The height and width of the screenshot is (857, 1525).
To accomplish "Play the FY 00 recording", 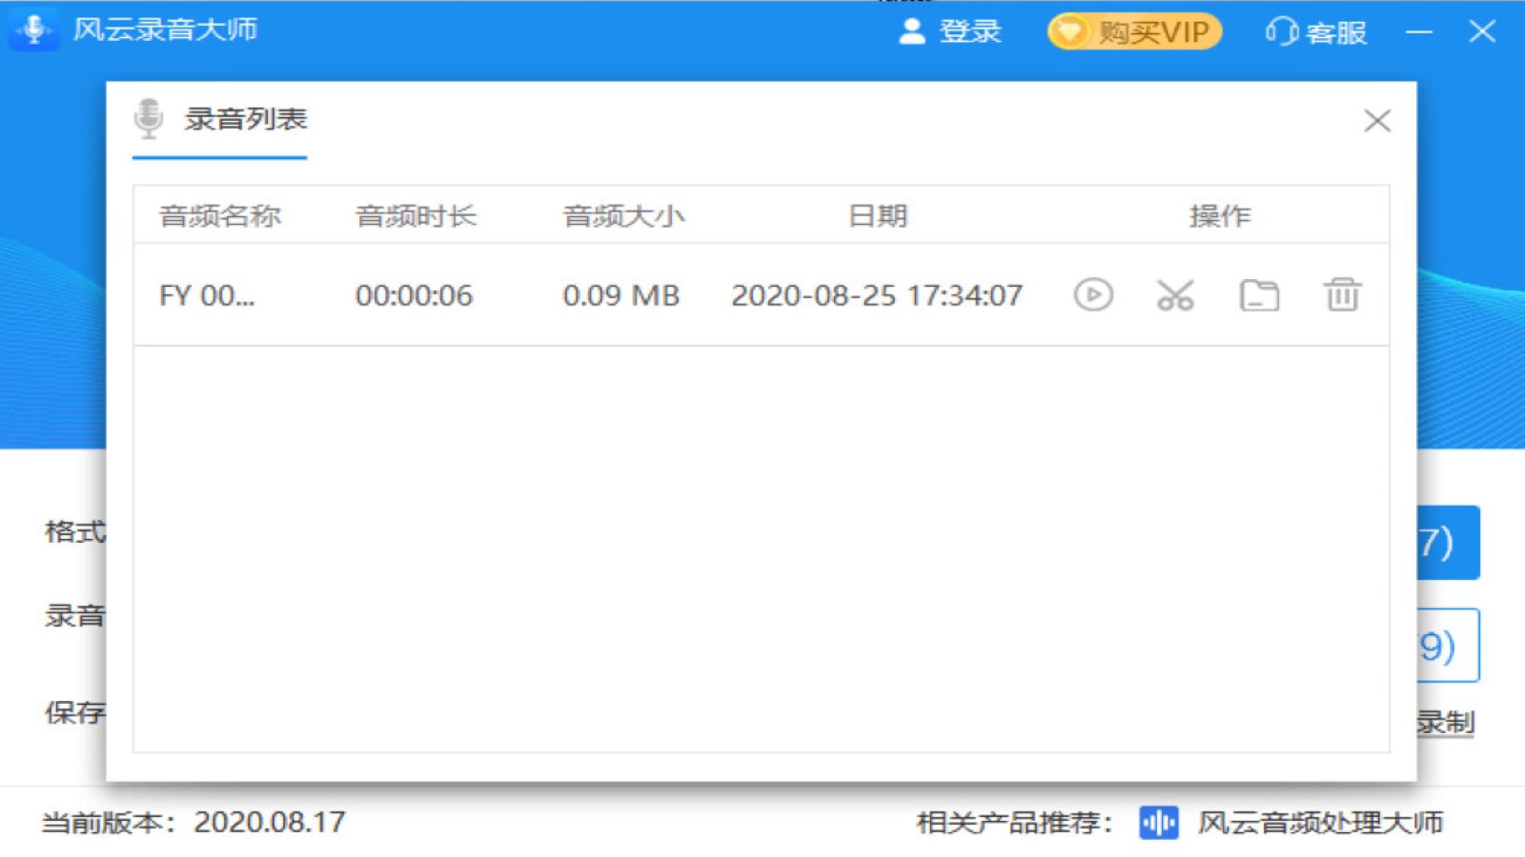I will point(1092,295).
